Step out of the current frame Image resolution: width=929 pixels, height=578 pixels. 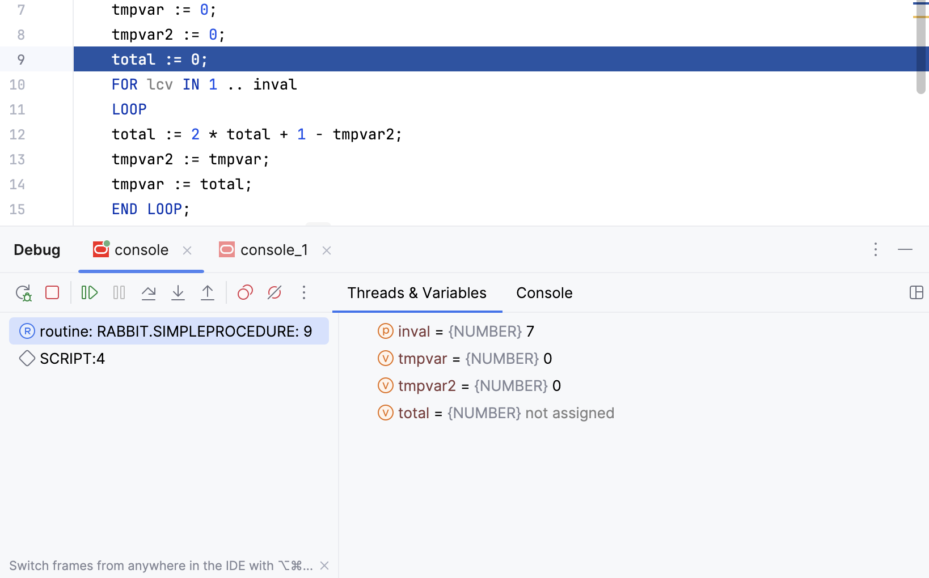click(208, 293)
